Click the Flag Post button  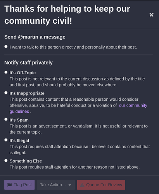[x=19, y=185]
